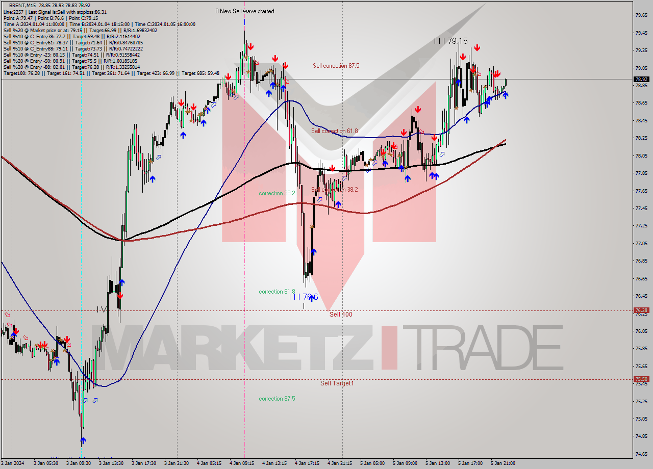This screenshot has height=469, width=653.
Task: Click '4 Jan 13:15' on the time axis
Action: 274,463
